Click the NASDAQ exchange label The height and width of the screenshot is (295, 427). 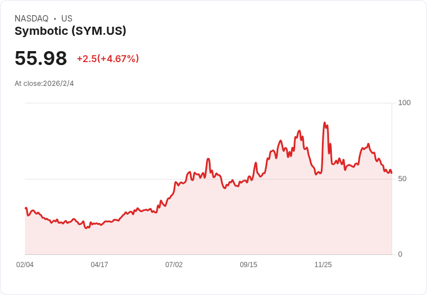pos(31,19)
